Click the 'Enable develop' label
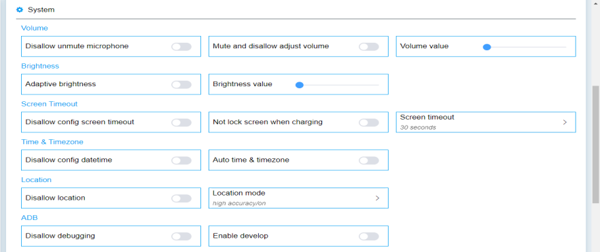 point(241,236)
